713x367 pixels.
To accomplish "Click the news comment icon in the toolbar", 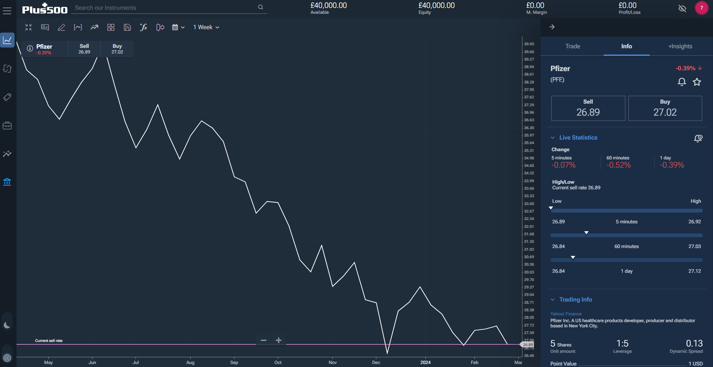I will point(45,27).
